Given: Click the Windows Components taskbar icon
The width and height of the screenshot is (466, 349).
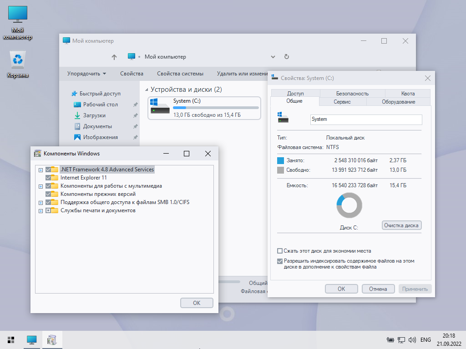Looking at the screenshot, I should click(52, 339).
